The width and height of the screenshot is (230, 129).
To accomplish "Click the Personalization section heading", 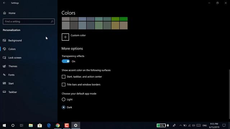I will pyautogui.click(x=11, y=30).
